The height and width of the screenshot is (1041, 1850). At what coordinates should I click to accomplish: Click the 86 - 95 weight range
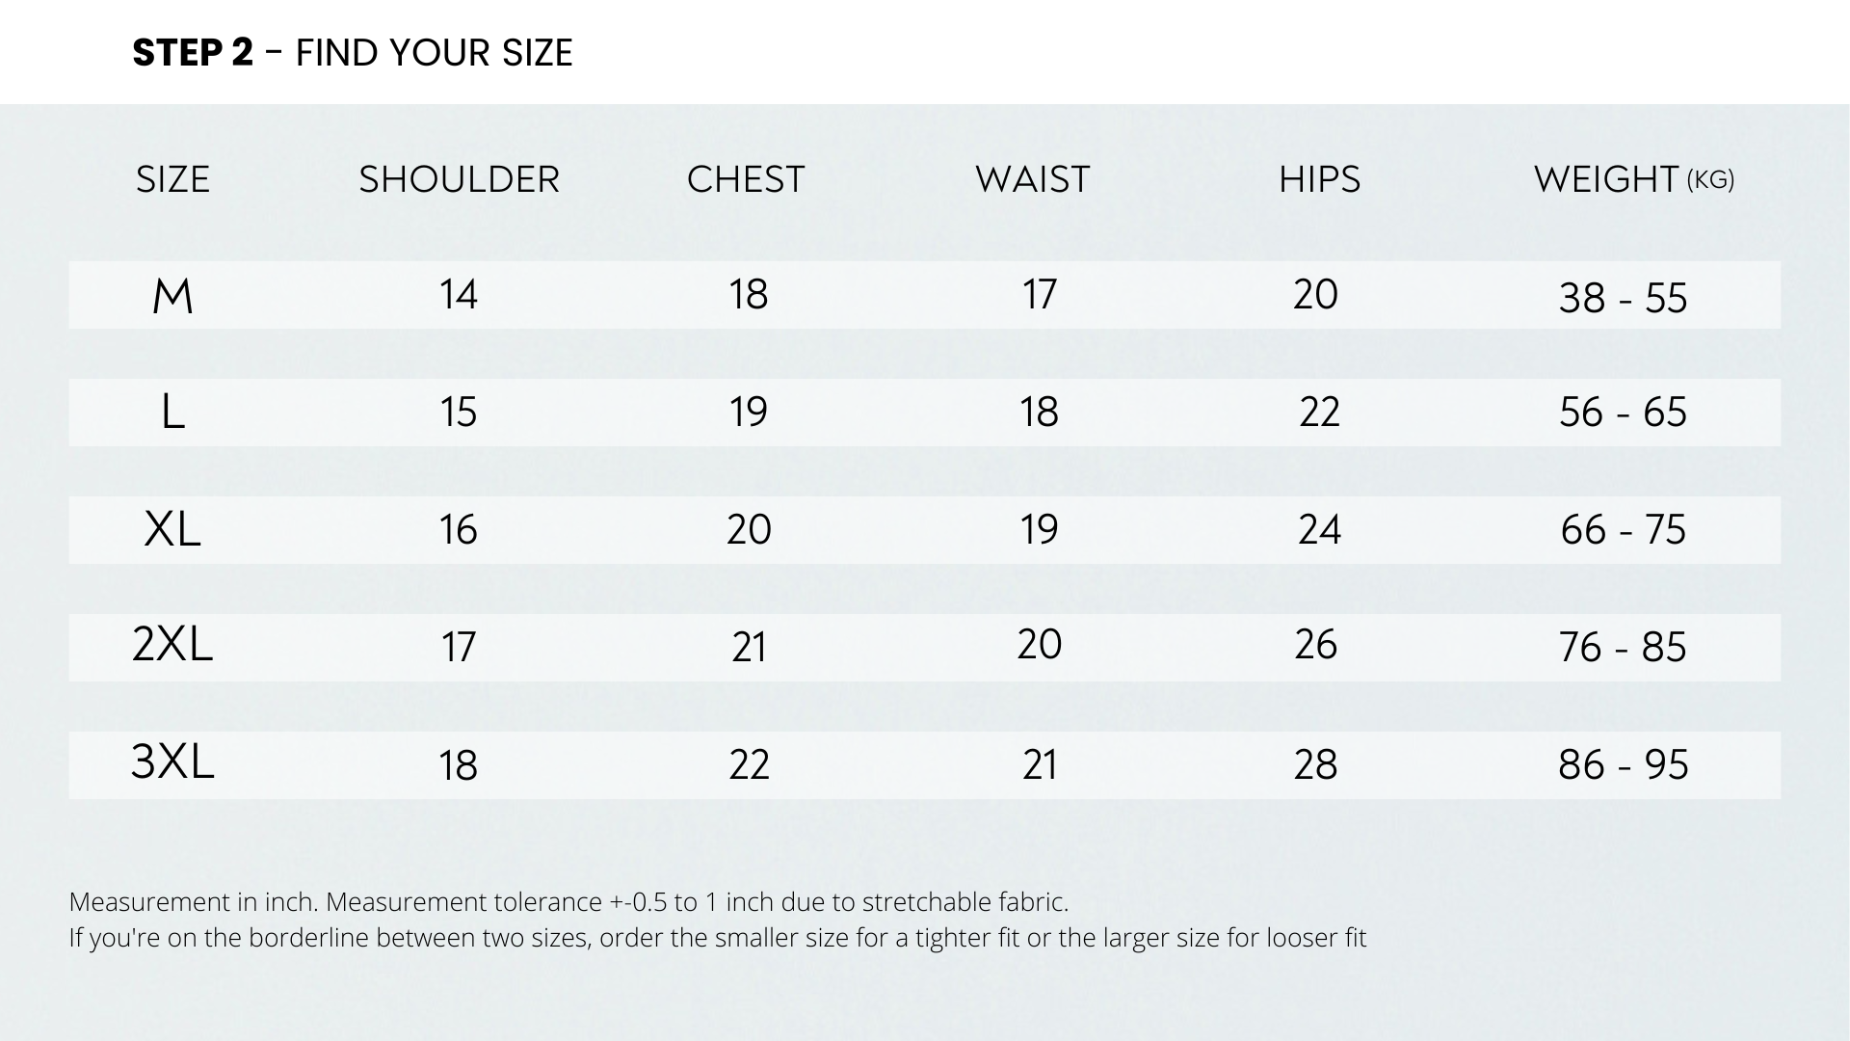(1623, 764)
